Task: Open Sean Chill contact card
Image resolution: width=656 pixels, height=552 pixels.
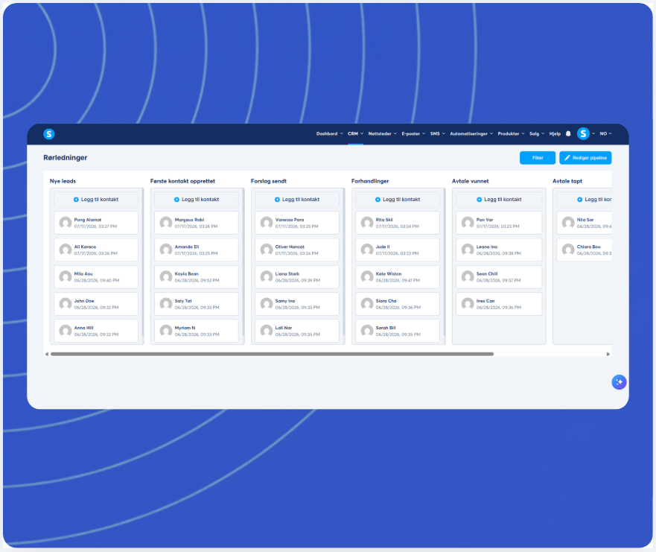Action: tap(499, 276)
